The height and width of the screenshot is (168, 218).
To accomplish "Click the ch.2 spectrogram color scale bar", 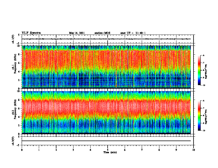I will 199,116.
